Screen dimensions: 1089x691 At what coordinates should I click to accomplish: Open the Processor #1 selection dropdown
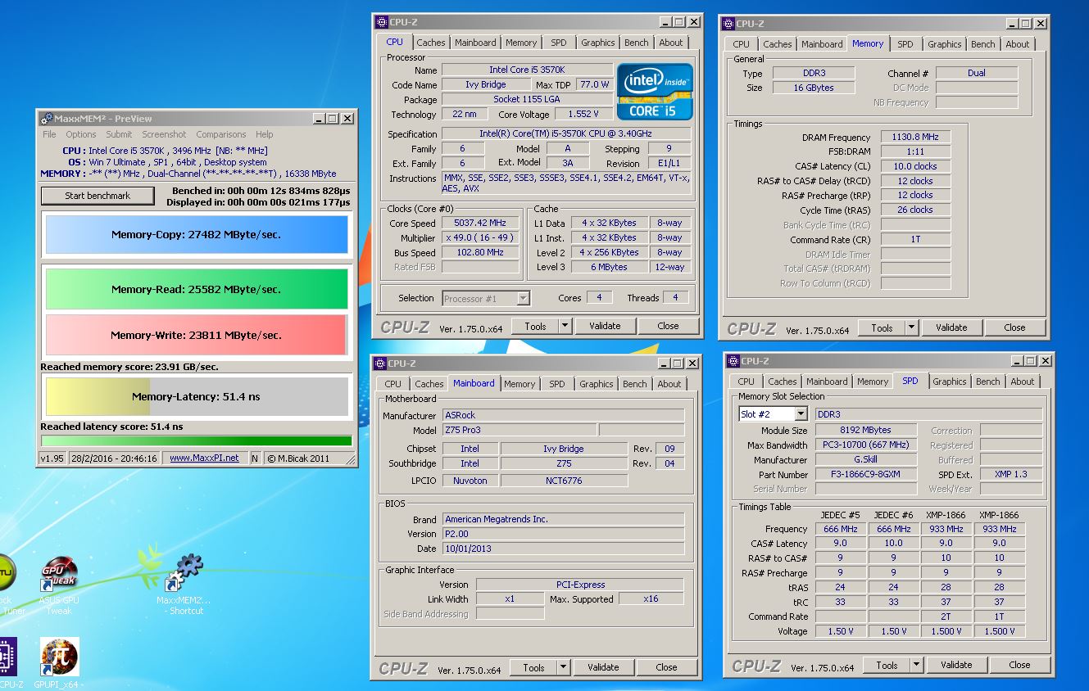point(487,299)
